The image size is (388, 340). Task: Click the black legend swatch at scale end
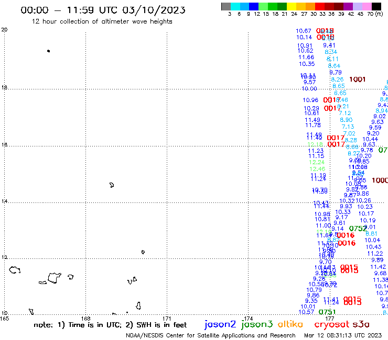(x=376, y=6)
